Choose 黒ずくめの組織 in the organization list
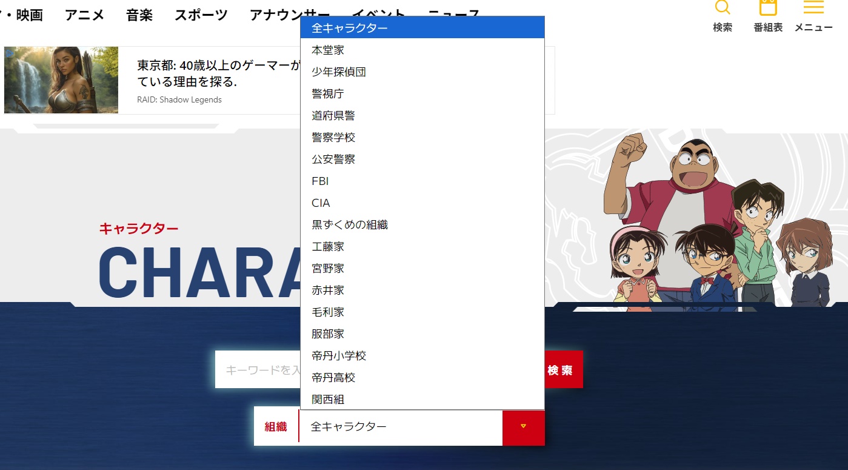 point(350,225)
